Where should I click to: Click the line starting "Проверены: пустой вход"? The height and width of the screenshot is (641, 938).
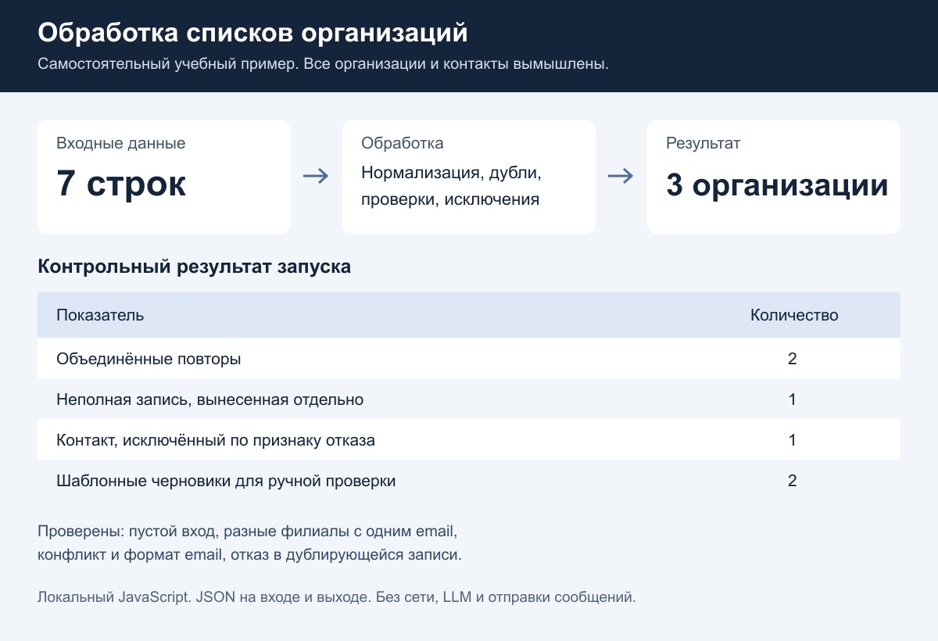247,532
